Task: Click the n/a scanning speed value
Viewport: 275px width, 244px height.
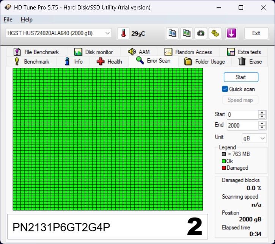Action: coord(256,205)
